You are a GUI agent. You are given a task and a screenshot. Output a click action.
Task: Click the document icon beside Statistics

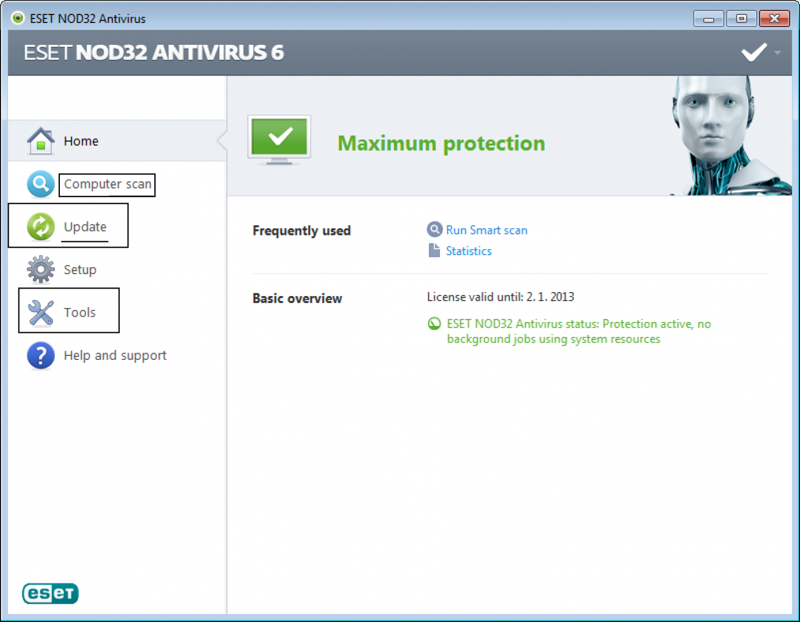(x=434, y=250)
